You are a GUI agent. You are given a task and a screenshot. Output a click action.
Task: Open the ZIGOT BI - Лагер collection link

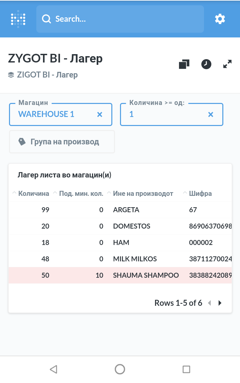tap(47, 75)
